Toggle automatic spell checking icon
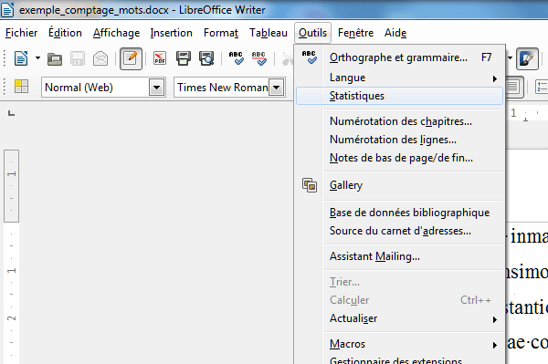 259,58
